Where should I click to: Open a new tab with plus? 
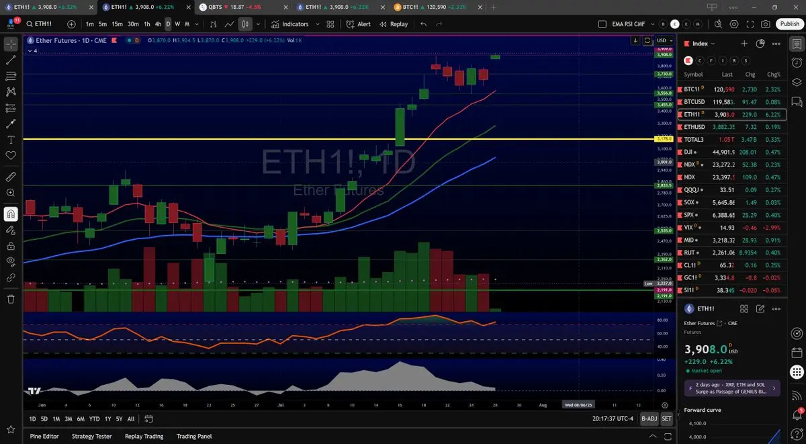494,7
